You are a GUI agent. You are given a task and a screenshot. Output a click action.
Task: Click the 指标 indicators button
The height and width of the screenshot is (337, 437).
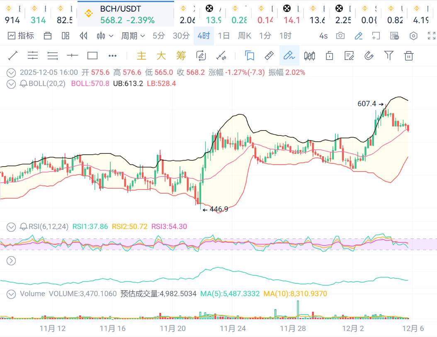tap(21, 36)
